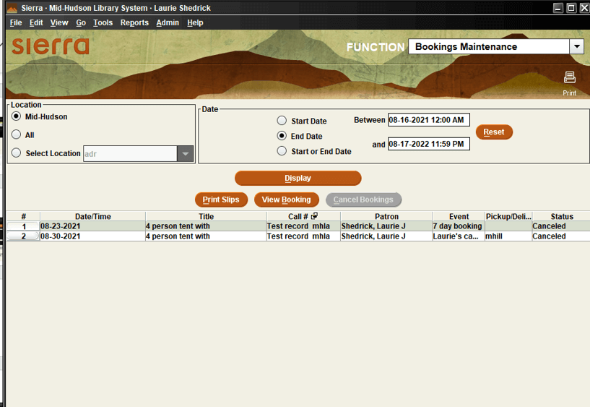Click Patron cell in 08-23-2021 row
Viewport: 590px width, 407px height.
pyautogui.click(x=386, y=226)
